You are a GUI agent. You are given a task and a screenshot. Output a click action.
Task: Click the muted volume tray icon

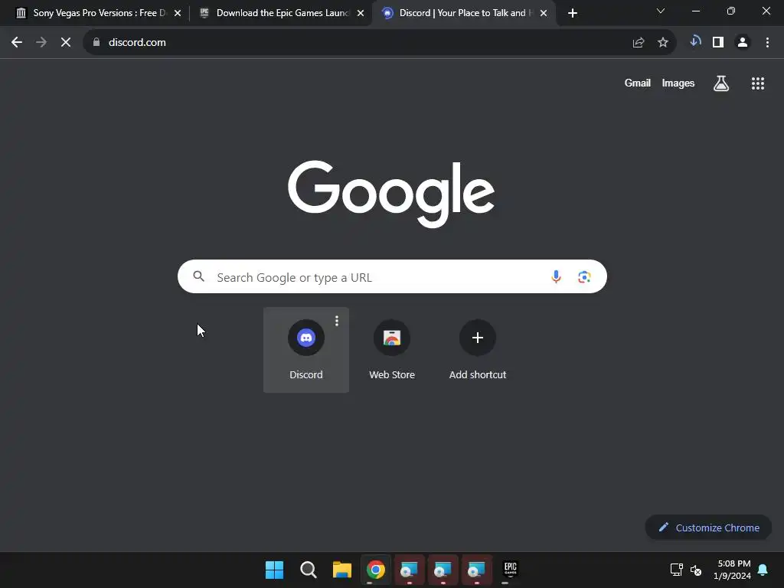point(696,570)
